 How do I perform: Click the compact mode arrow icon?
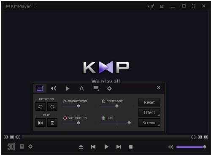[162, 6]
